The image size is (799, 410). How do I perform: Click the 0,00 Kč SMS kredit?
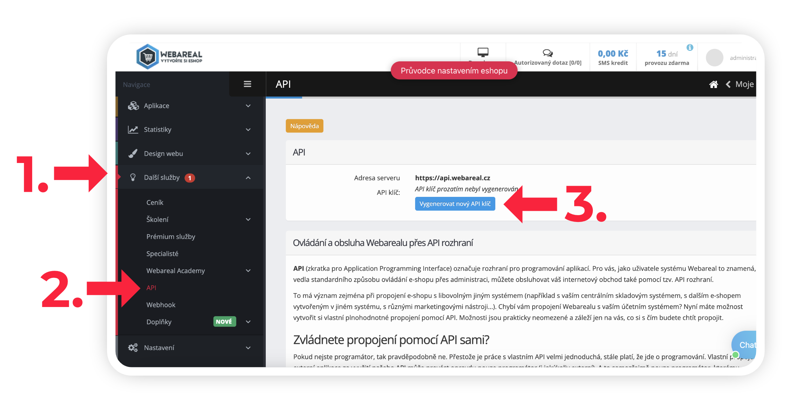(613, 58)
